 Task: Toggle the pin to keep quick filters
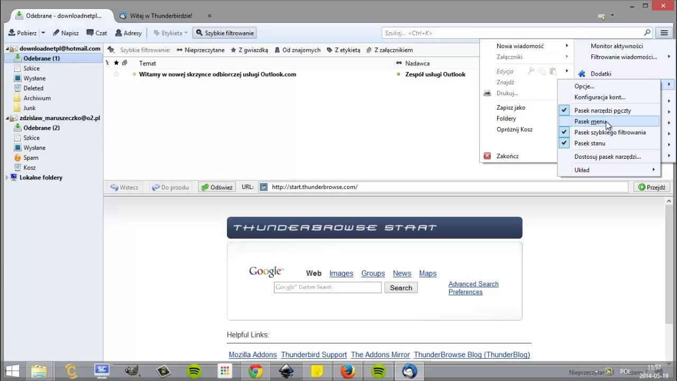[111, 50]
